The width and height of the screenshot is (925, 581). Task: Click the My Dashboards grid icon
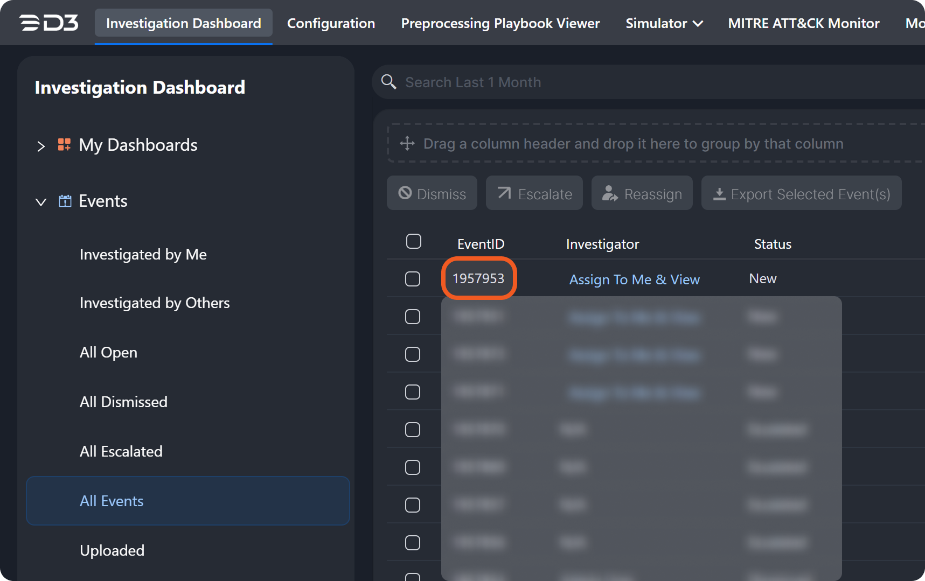pos(64,145)
